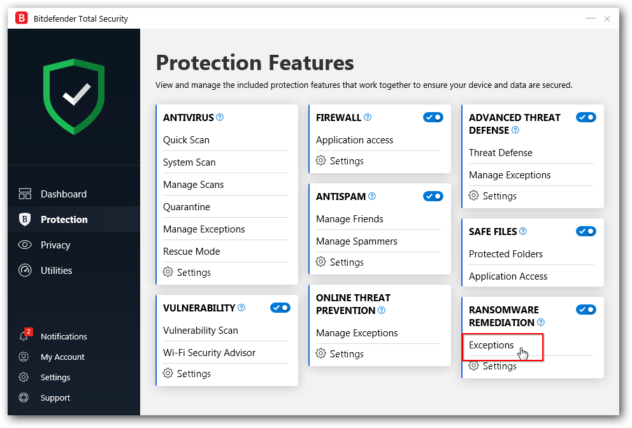Click Exceptions under Ransomware Remediation
Image resolution: width=632 pixels, height=428 pixels.
click(491, 345)
